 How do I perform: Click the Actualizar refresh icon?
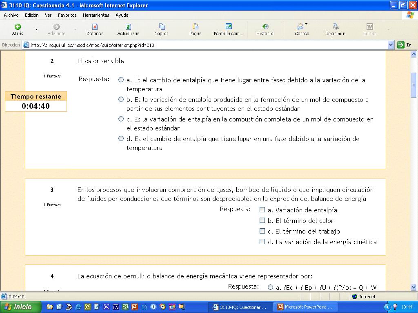pos(128,27)
